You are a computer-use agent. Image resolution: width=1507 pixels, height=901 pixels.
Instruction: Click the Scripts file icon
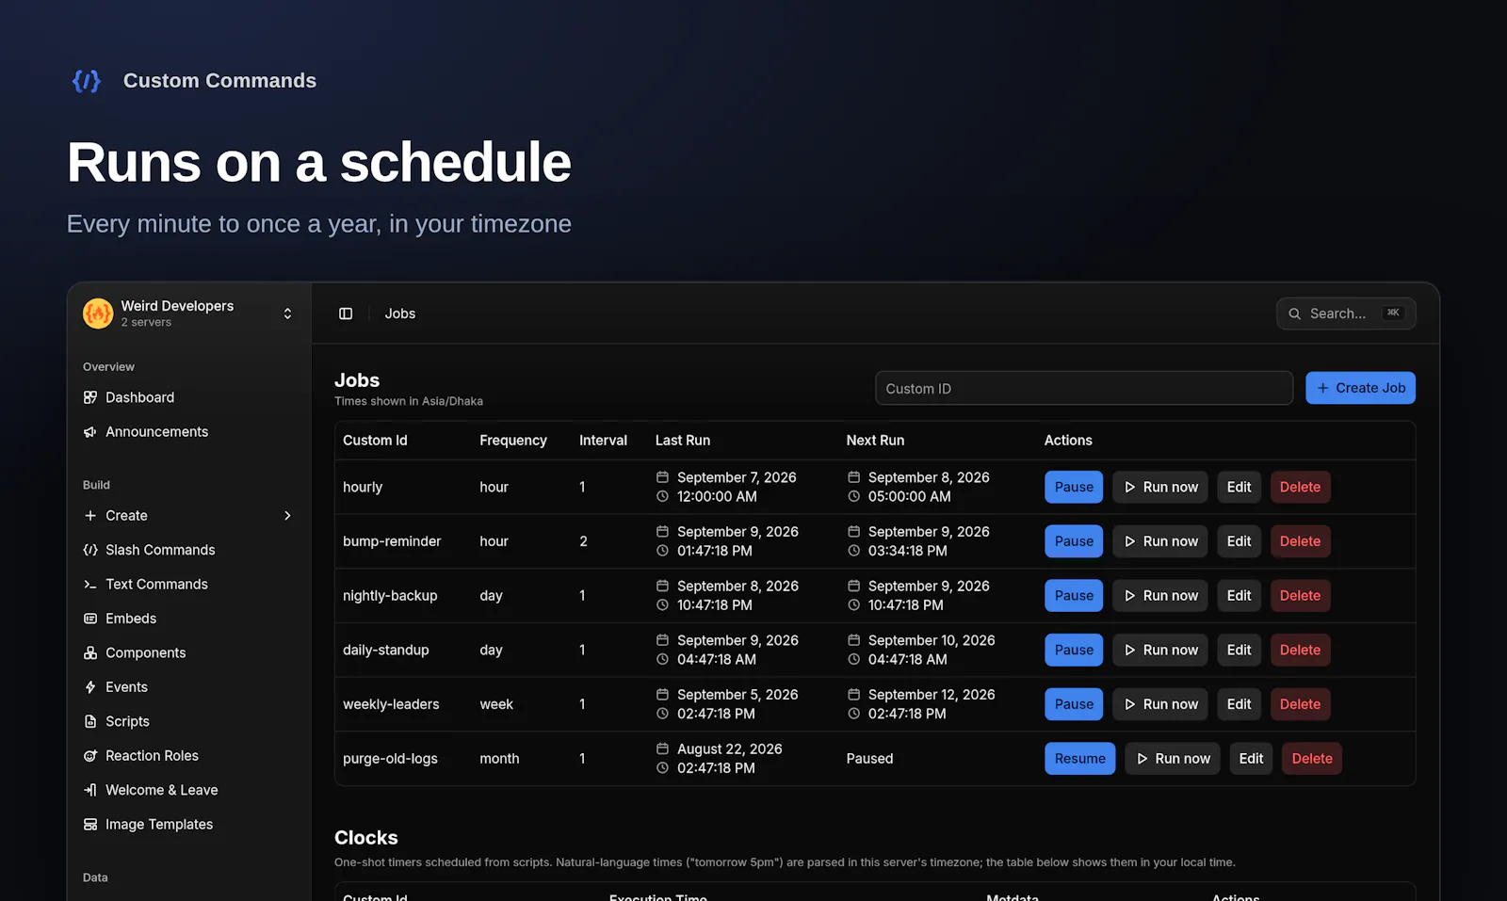[x=90, y=721]
